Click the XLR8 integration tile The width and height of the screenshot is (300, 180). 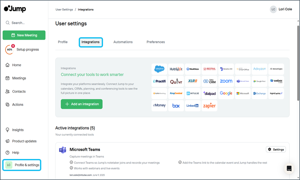[193, 81]
